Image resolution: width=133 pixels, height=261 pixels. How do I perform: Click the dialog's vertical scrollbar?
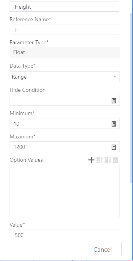(131, 98)
